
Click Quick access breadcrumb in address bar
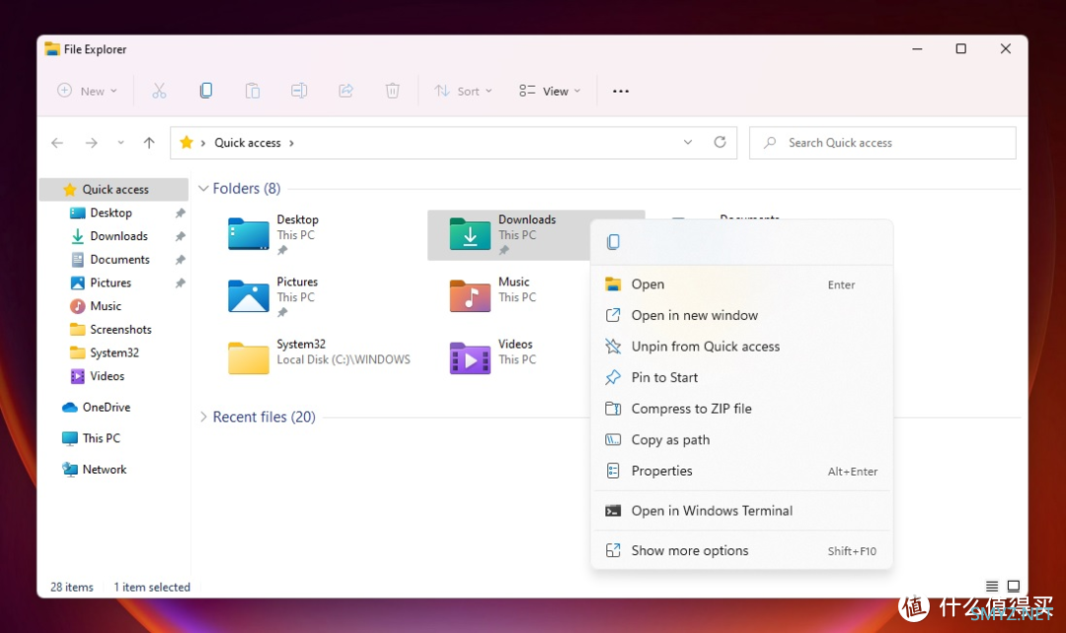248,143
